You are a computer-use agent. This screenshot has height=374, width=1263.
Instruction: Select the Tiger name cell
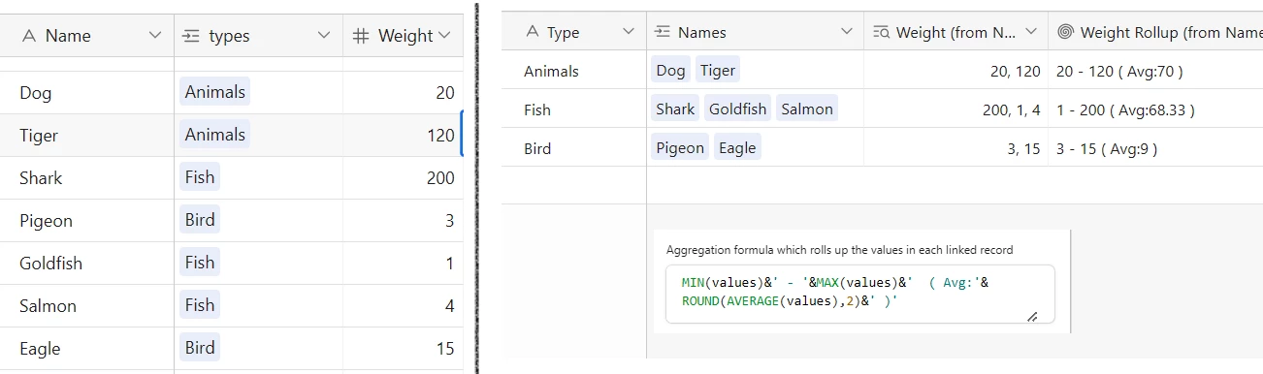[87, 136]
